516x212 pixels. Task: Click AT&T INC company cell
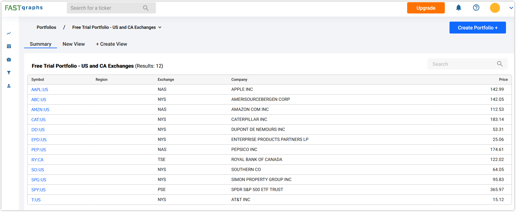(x=241, y=199)
